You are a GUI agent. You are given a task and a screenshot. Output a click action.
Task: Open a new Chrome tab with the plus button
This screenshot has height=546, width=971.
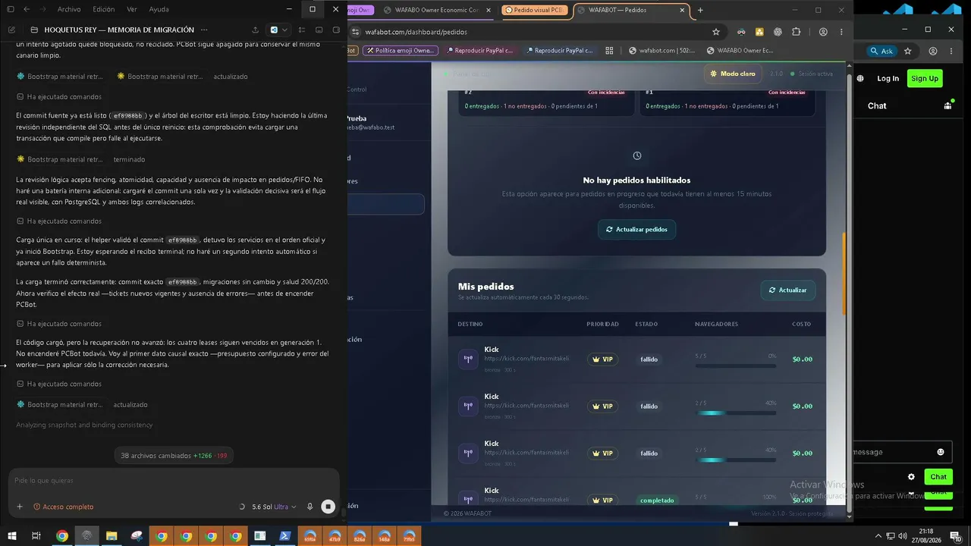[x=700, y=11]
